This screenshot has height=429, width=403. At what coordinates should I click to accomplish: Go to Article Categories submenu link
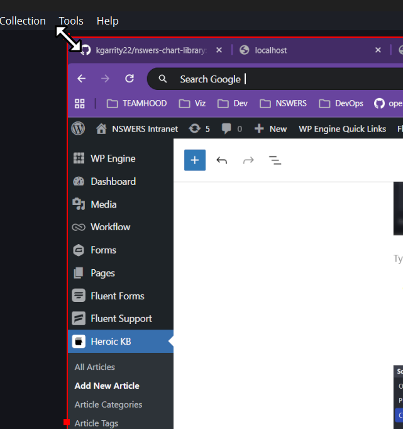point(108,404)
